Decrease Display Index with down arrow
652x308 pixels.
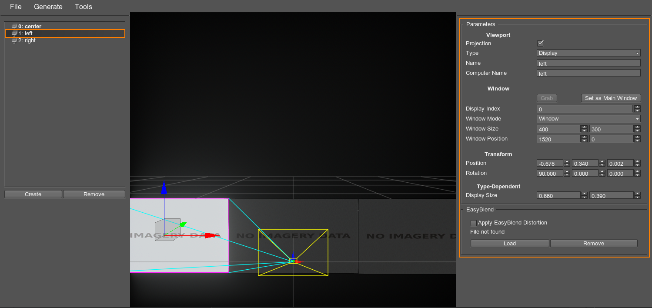tap(637, 110)
